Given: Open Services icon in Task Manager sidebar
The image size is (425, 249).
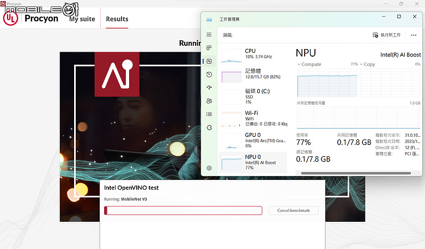Looking at the screenshot, I should (209, 127).
